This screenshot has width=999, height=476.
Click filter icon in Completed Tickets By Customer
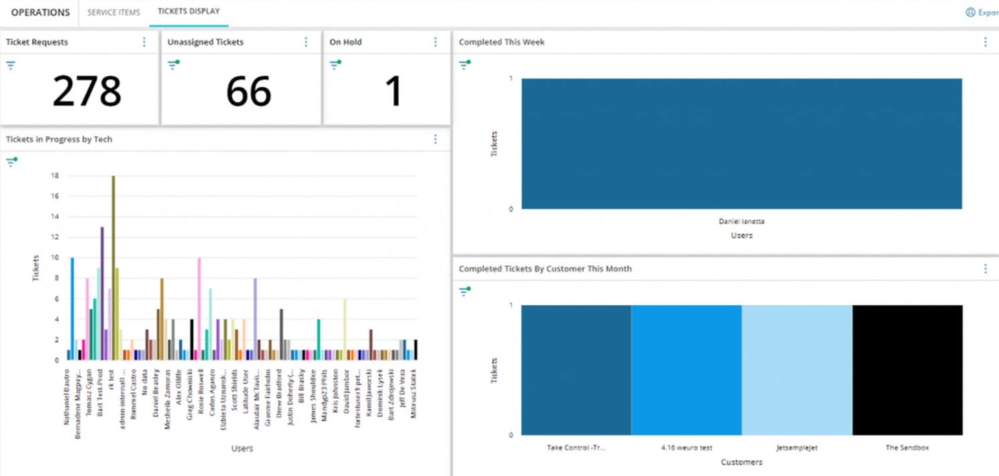click(464, 291)
